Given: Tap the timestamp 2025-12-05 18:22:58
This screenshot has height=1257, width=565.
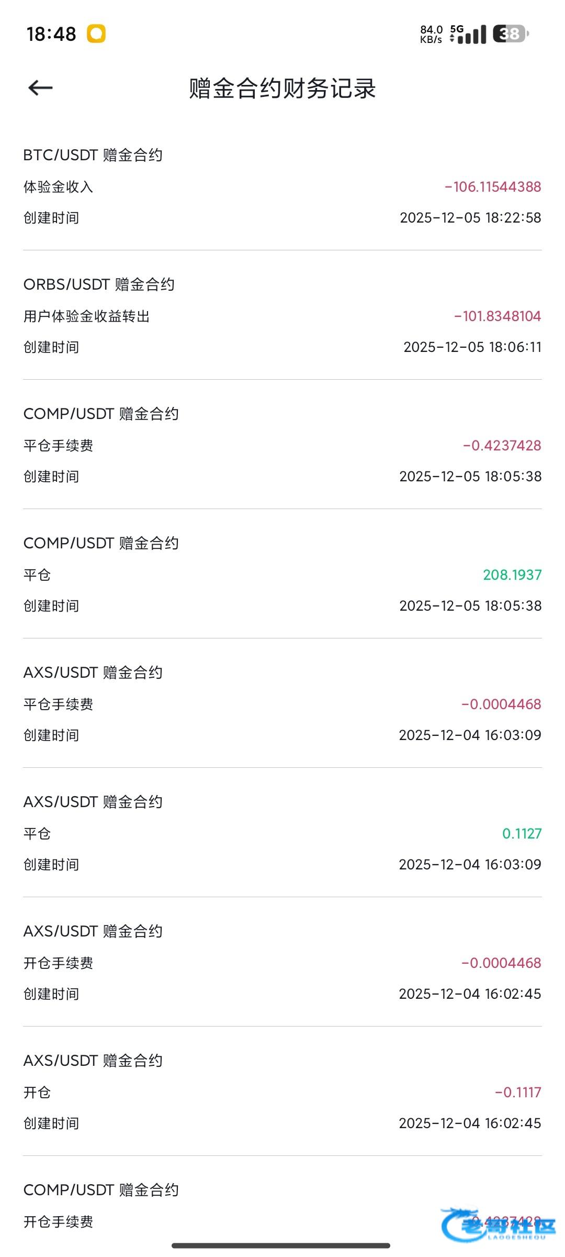Looking at the screenshot, I should (x=470, y=218).
